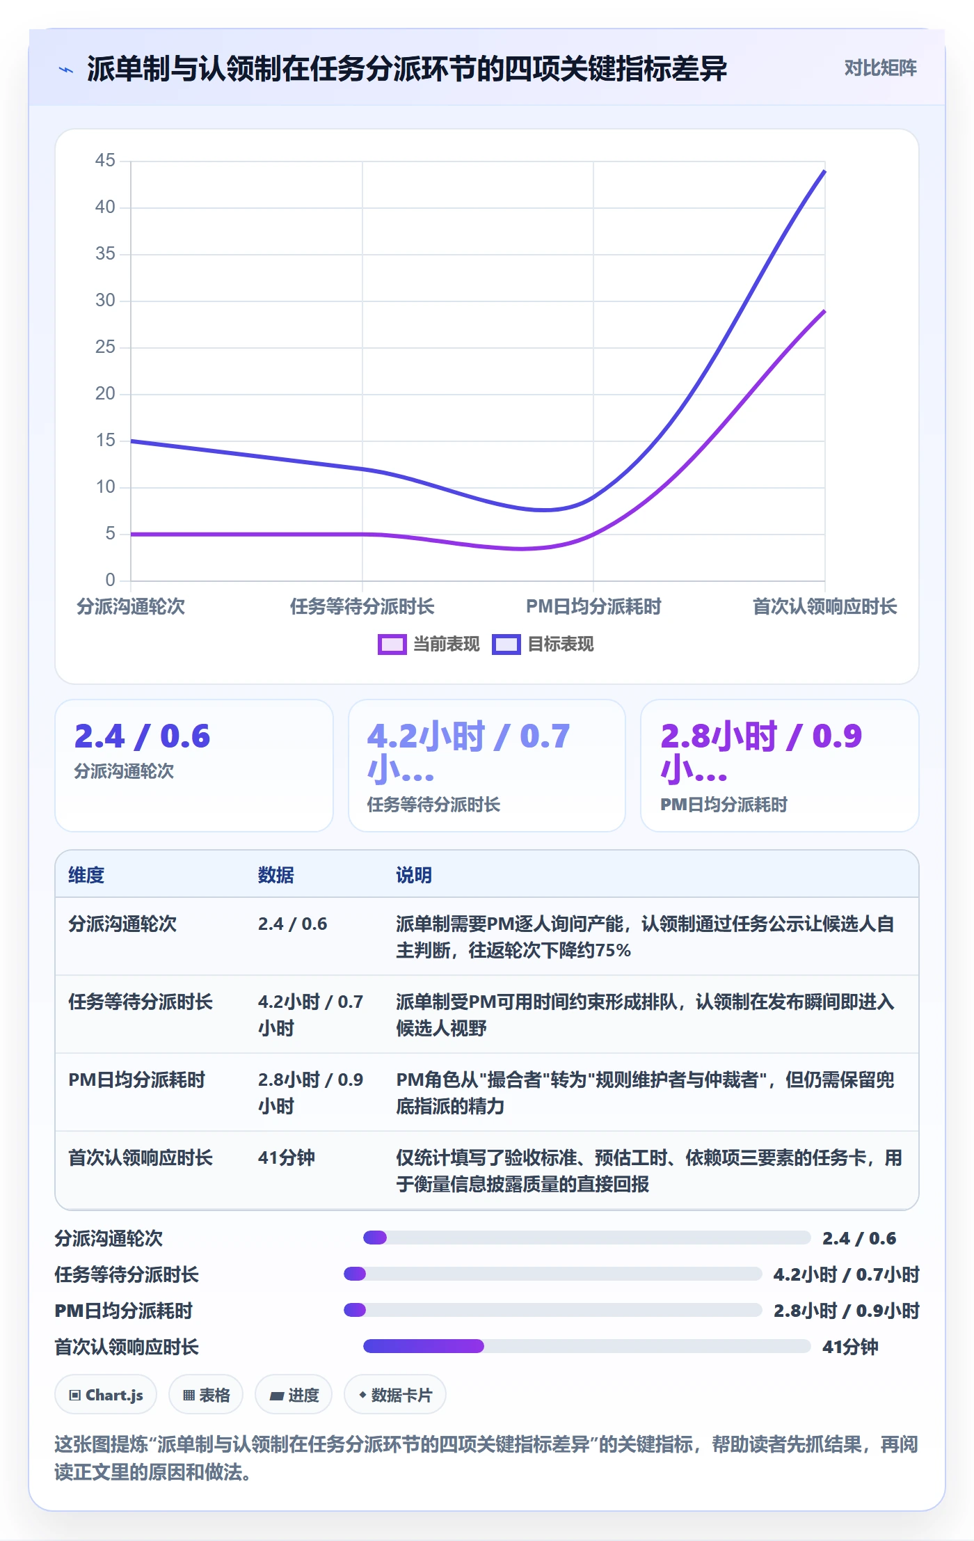Click the table description about 规则维护者与仲裁者
The image size is (974, 1541).
(x=645, y=1093)
